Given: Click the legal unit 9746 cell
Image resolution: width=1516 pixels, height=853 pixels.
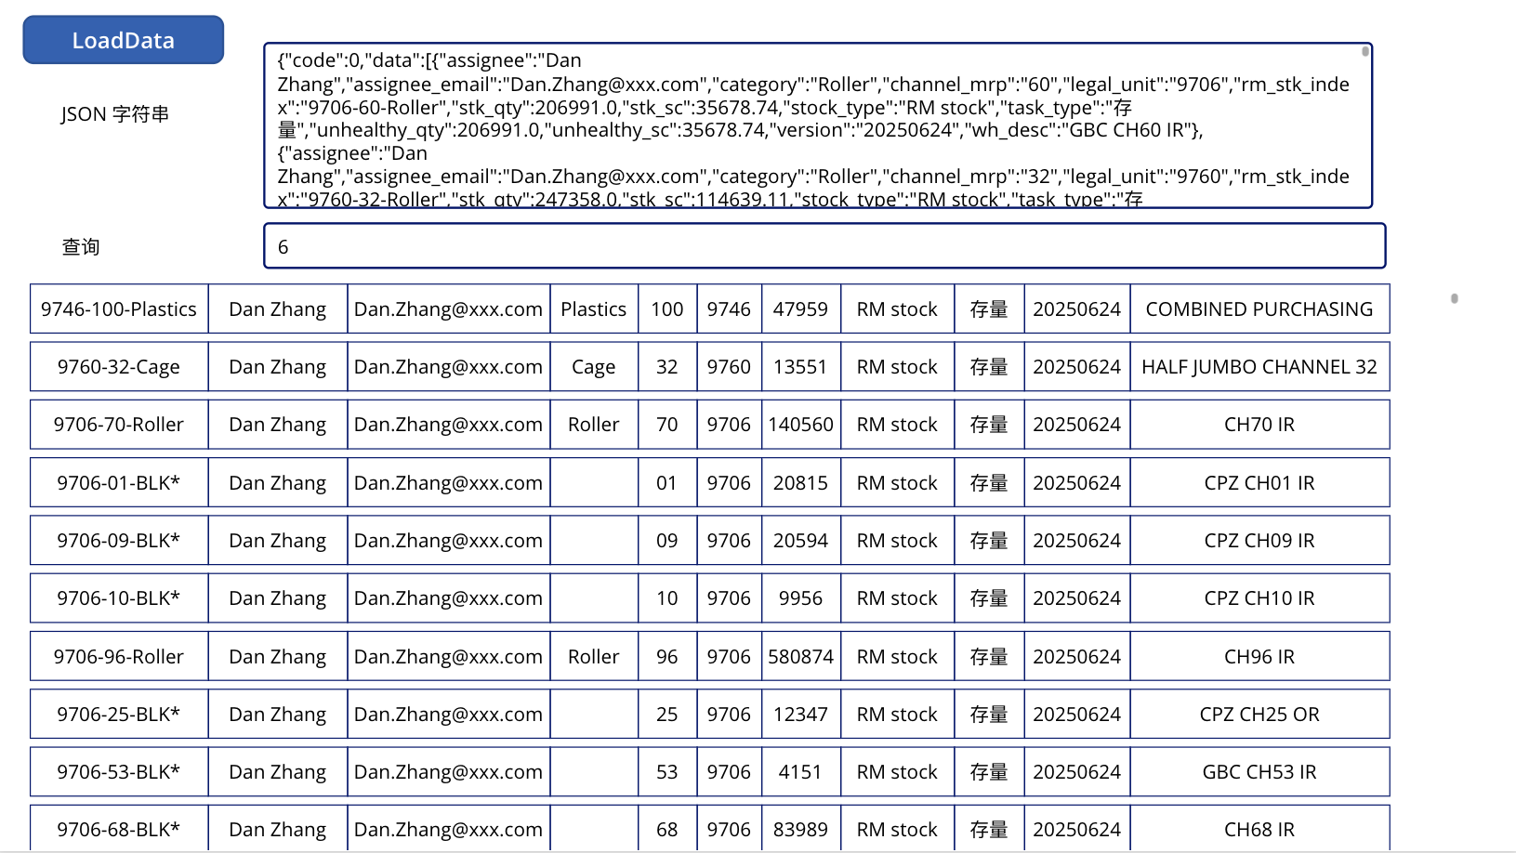Looking at the screenshot, I should point(729,309).
